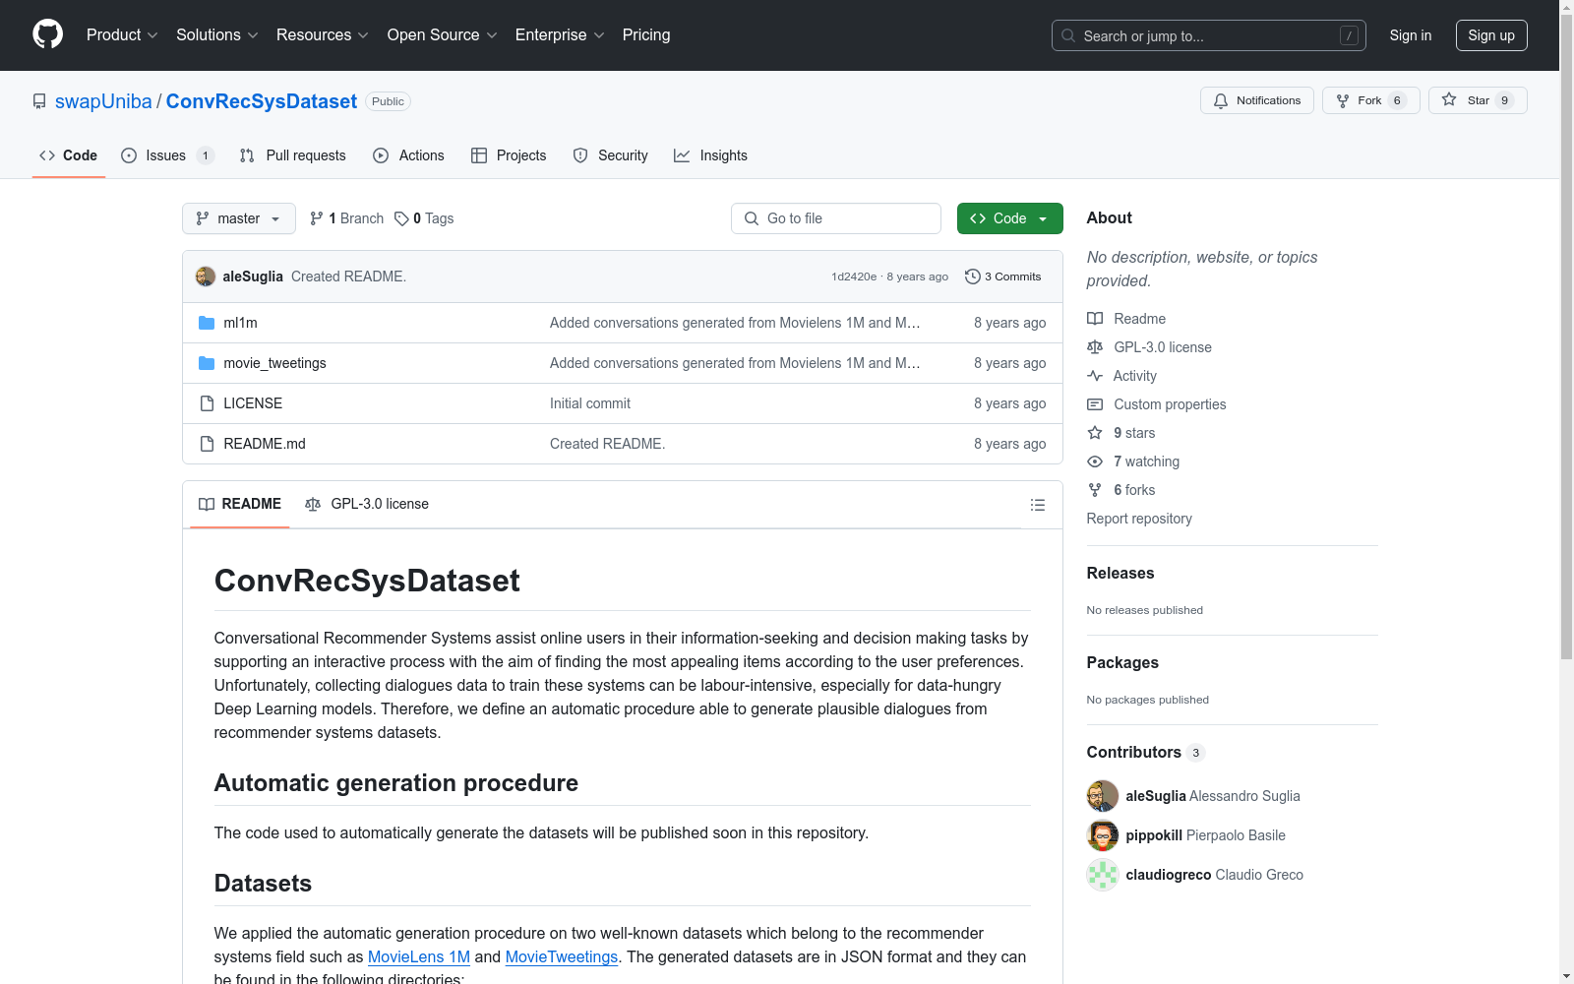Open the swapUniba owner link
Viewport: 1574px width, 984px height.
click(x=103, y=101)
